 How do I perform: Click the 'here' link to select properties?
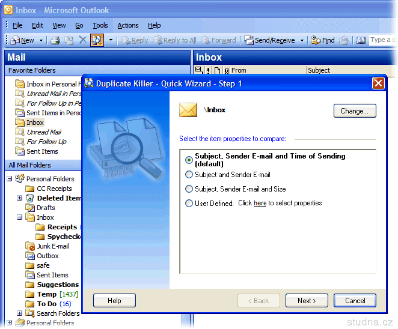pyautogui.click(x=260, y=203)
